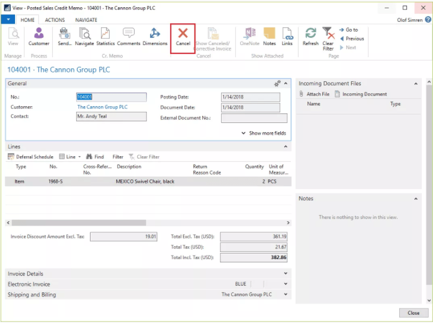Switch to the NAVIGATE tab
Viewport: 433px width, 323px height.
86,20
